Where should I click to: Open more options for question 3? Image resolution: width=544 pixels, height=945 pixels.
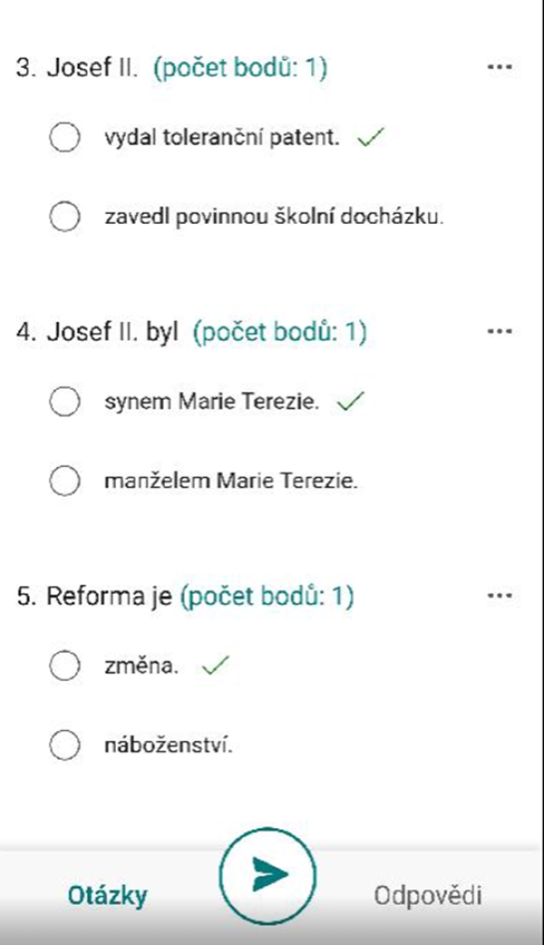[500, 67]
